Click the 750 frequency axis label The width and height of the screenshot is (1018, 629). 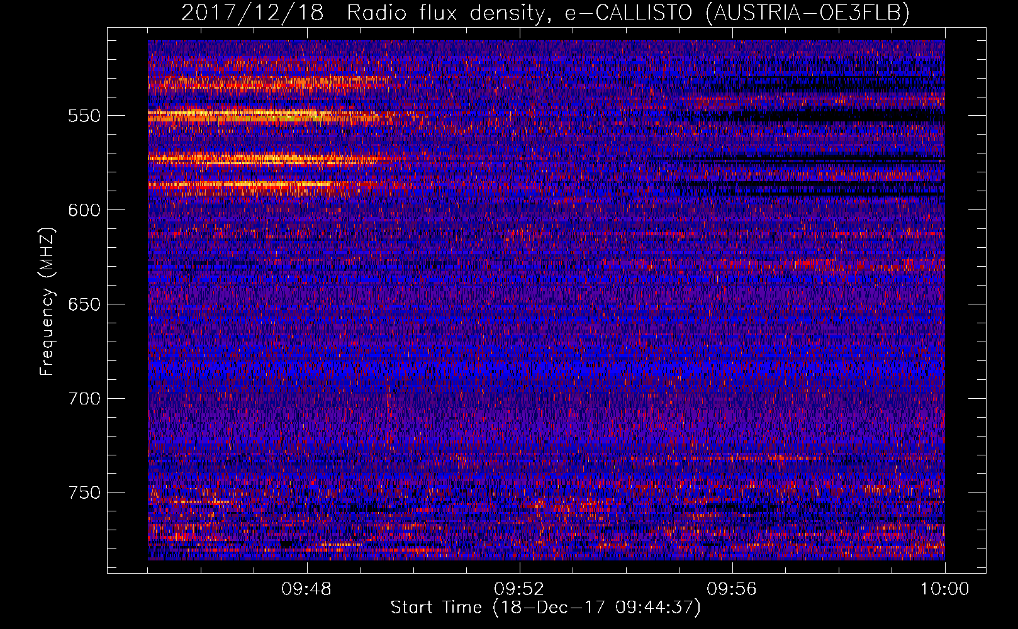pos(84,493)
